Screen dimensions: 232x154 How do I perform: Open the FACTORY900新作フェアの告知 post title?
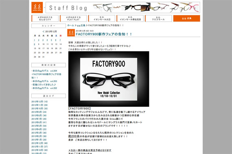click(104, 34)
